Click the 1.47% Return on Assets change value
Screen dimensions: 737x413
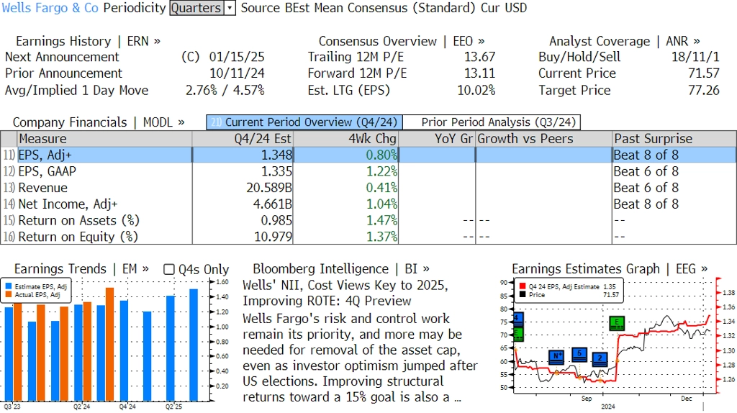tap(381, 221)
